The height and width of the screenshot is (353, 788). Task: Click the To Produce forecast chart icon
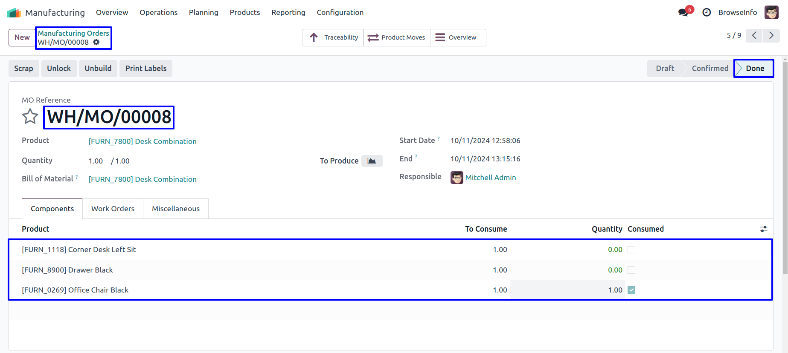[x=372, y=161]
